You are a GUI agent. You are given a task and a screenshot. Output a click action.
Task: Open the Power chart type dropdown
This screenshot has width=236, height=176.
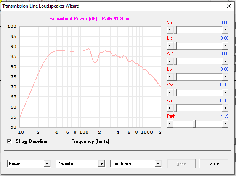coord(47,164)
